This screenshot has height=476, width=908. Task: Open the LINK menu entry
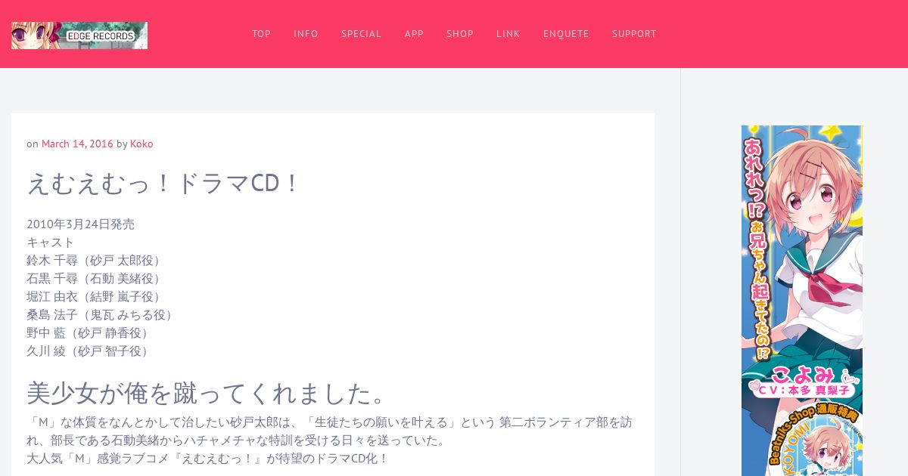(508, 34)
